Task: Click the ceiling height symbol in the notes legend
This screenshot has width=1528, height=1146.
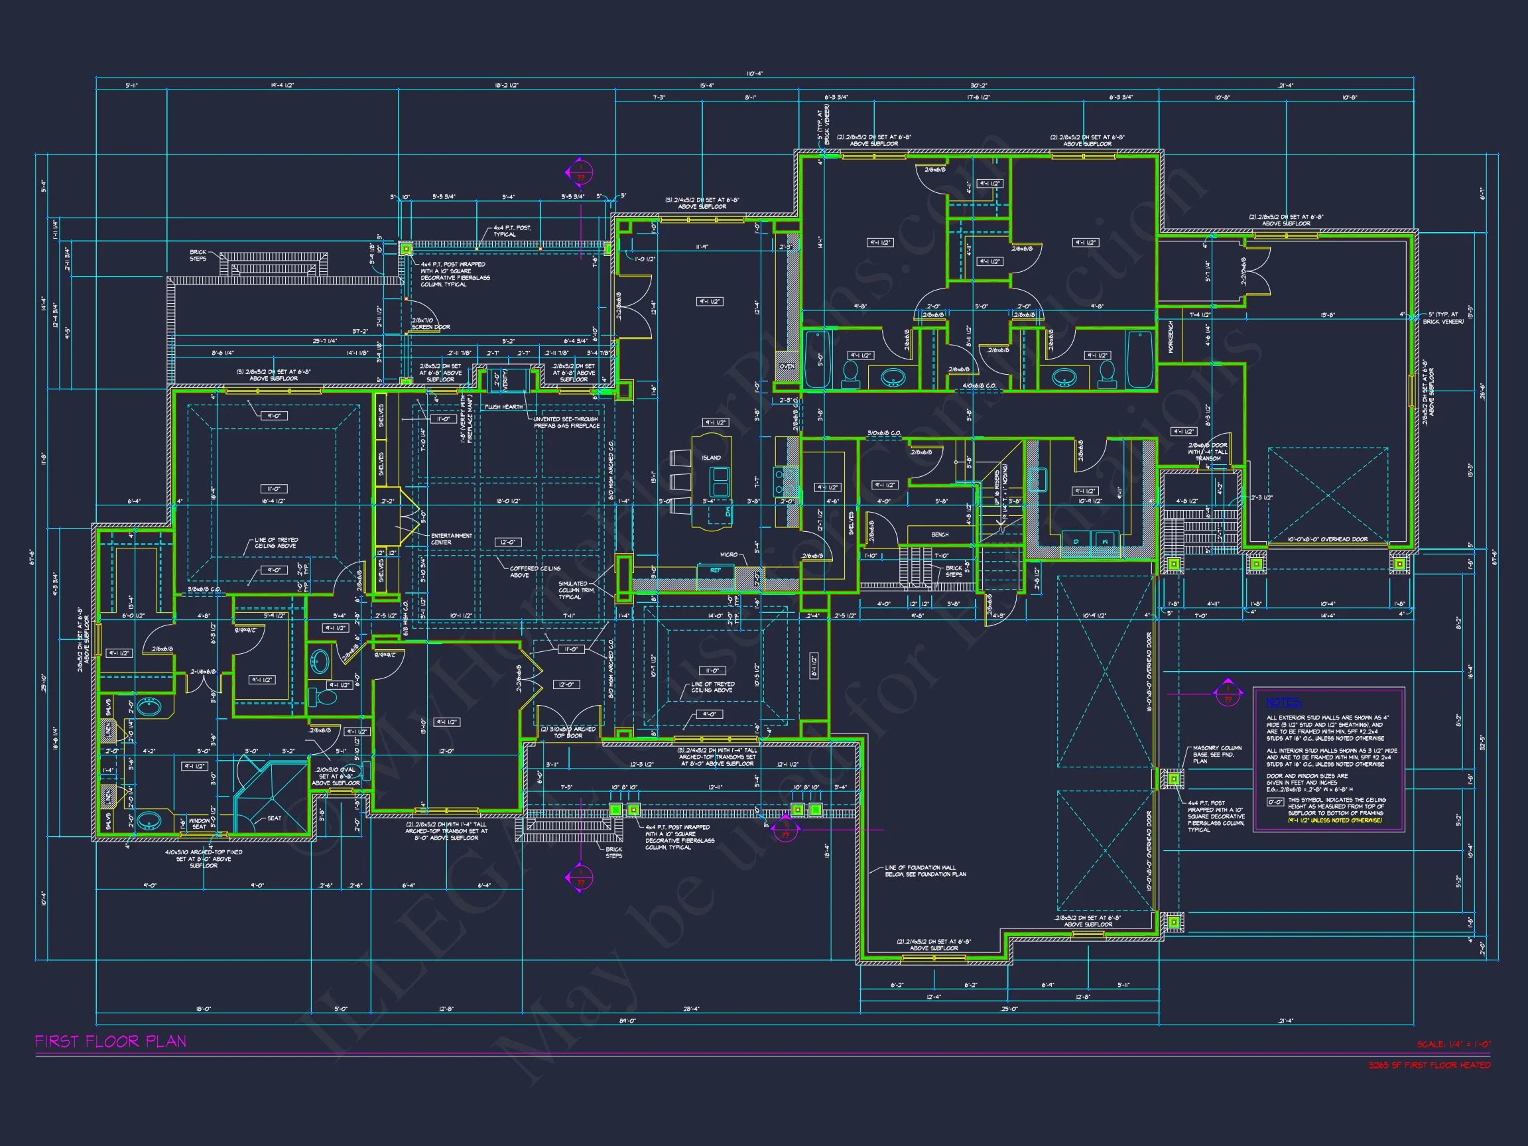Action: (x=1275, y=802)
